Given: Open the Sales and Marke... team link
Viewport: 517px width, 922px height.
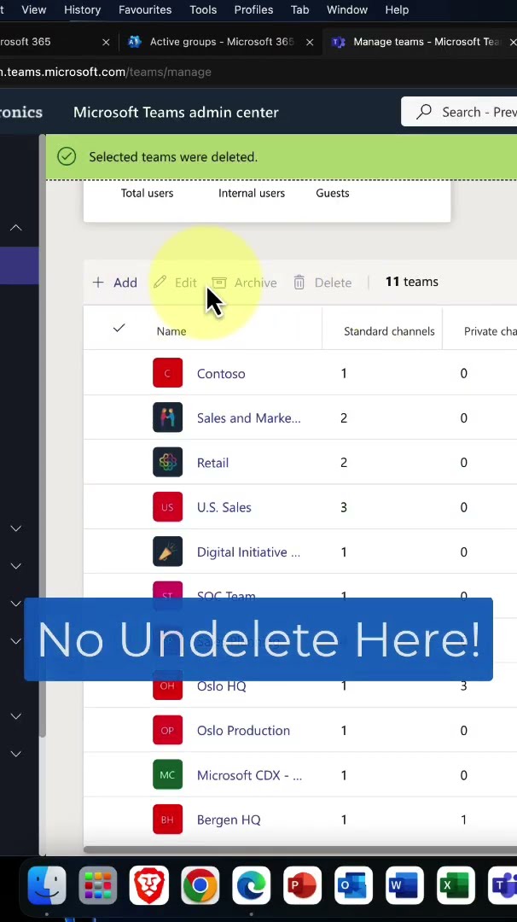Looking at the screenshot, I should click(248, 418).
